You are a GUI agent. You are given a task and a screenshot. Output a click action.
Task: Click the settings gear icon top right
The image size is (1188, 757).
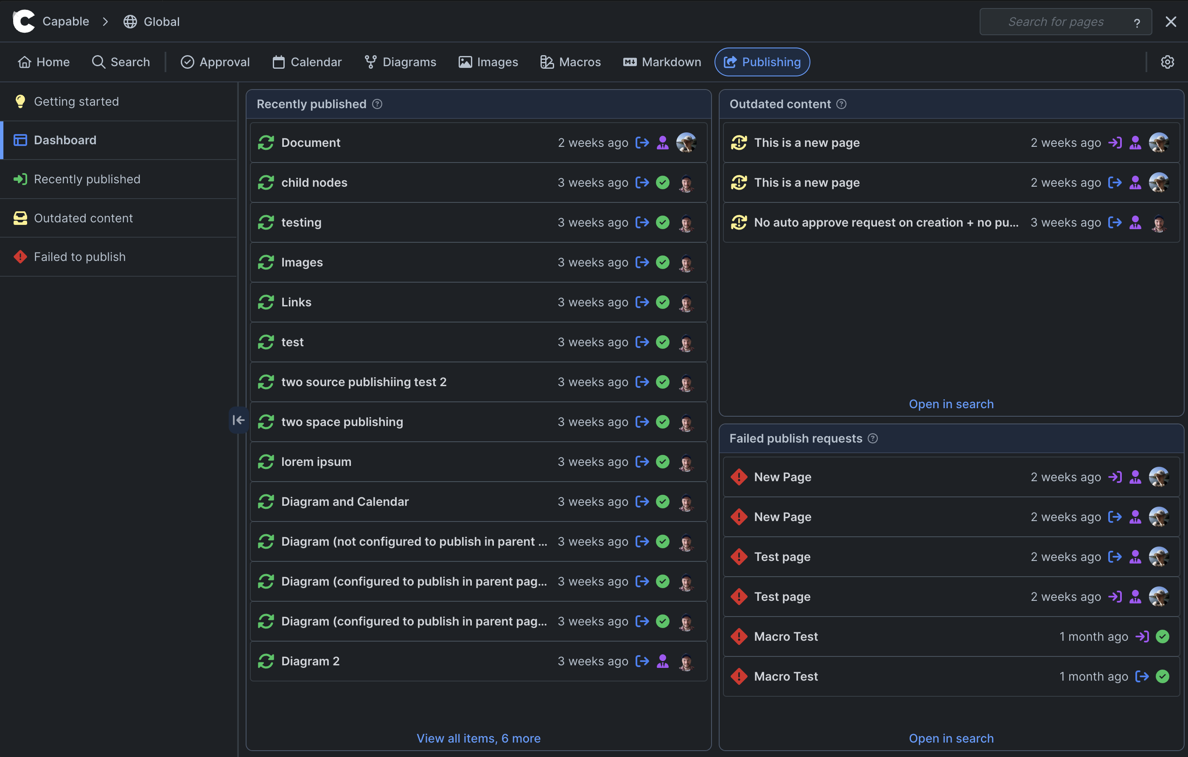coord(1167,62)
